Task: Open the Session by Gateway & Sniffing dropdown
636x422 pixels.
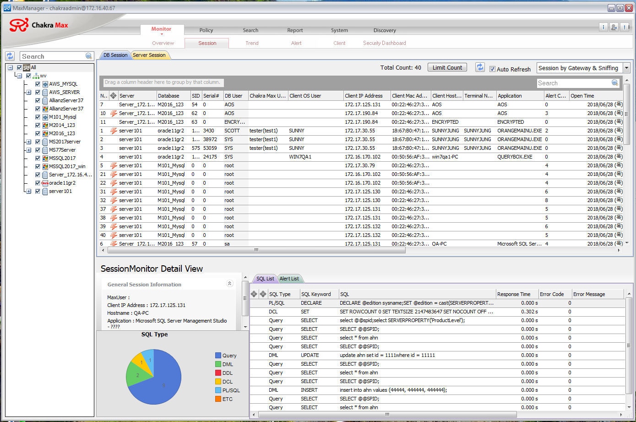Action: tap(626, 68)
